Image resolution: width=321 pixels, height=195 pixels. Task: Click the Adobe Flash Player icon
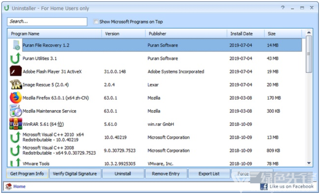(x=16, y=71)
